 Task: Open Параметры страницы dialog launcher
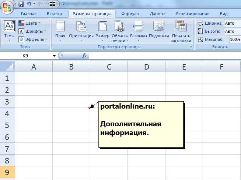tap(191, 46)
